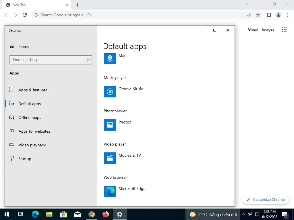Click the Settings home icon

tap(12, 46)
